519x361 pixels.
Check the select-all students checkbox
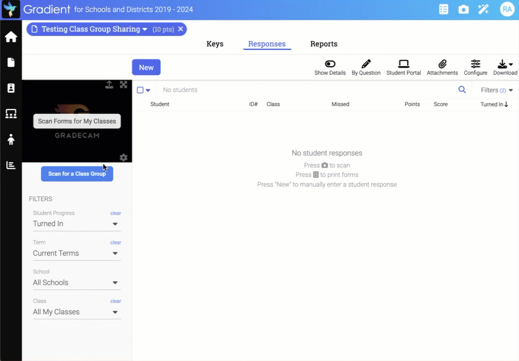point(140,90)
